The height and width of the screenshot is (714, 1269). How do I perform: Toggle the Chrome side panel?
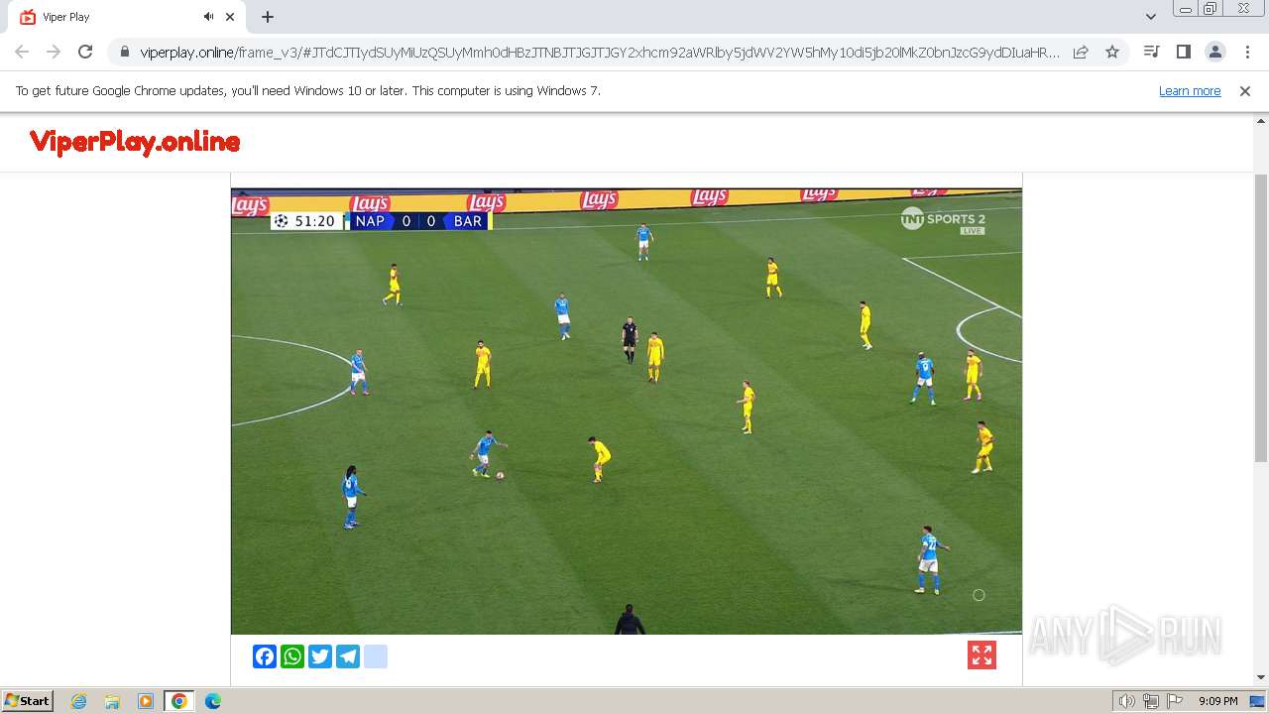(1183, 52)
